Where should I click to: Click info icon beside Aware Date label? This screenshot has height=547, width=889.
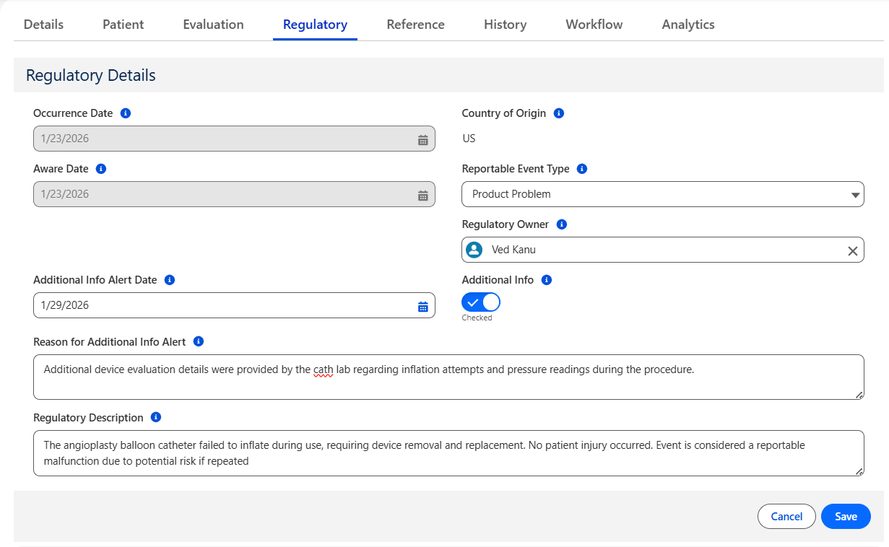101,169
